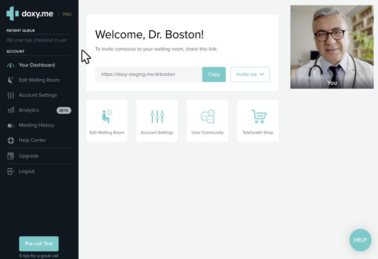Click the dashboard gauge icon in sidebar
The height and width of the screenshot is (259, 378).
pyautogui.click(x=11, y=65)
